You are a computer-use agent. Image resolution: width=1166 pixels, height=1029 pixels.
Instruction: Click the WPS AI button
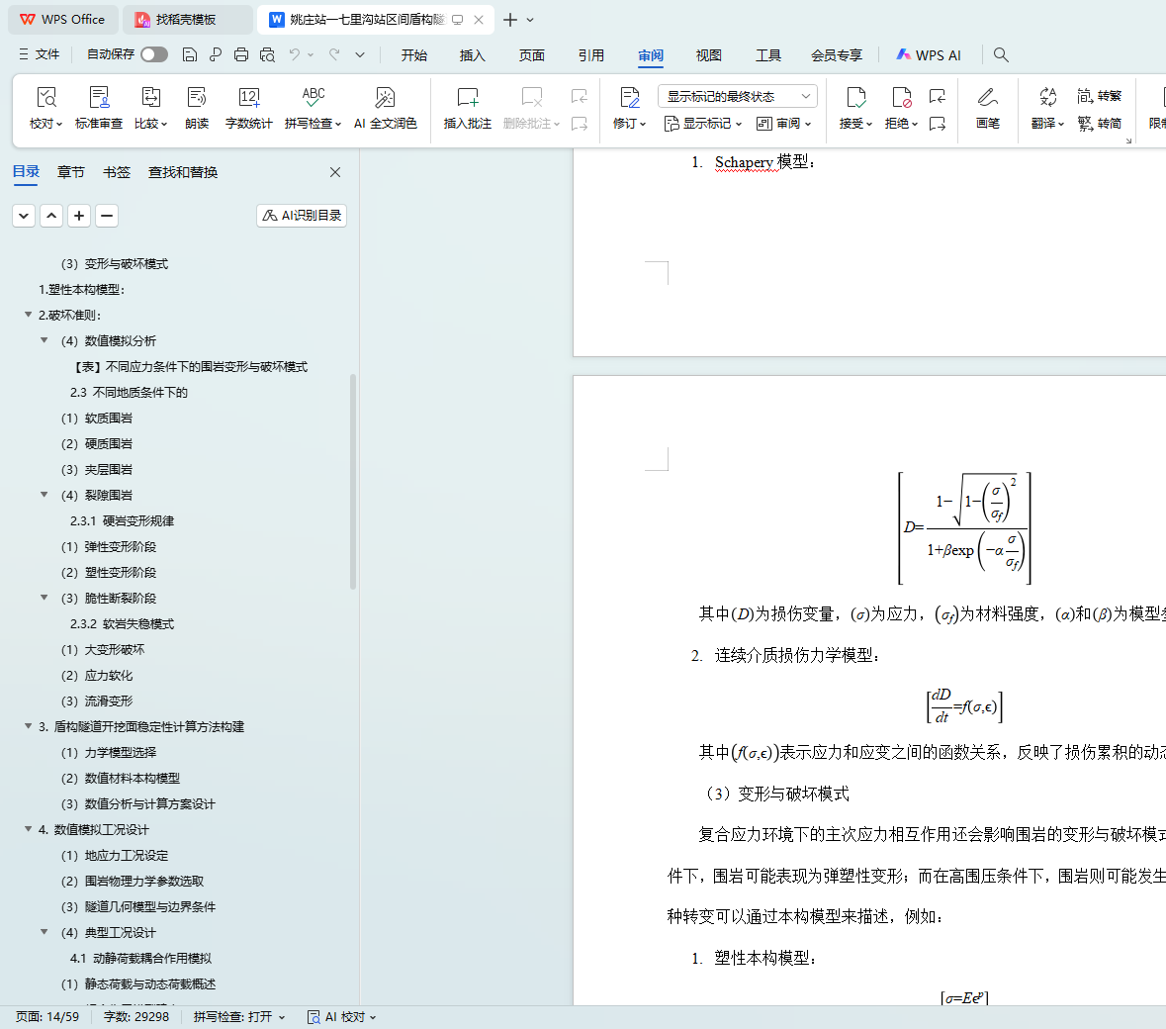(928, 55)
